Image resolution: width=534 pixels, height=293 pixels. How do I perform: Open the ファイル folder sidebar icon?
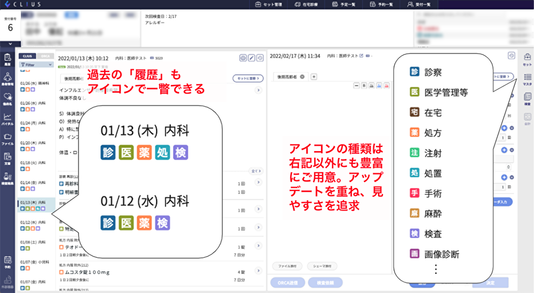7,139
